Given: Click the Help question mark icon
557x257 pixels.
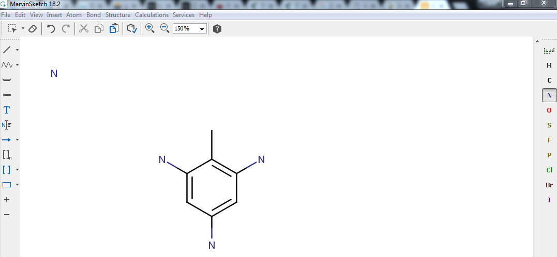Looking at the screenshot, I should pyautogui.click(x=217, y=29).
